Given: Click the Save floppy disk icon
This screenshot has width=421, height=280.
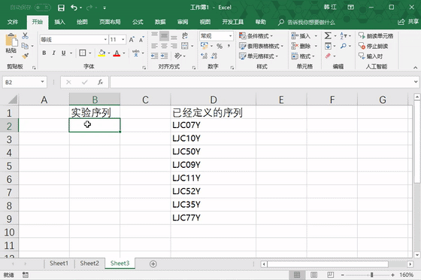Looking at the screenshot, I should pyautogui.click(x=61, y=8).
